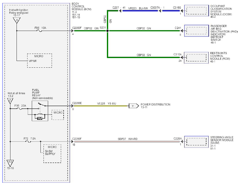Viewport: 240px width, 185px height.
Task: Click the C310A pin 24 connector terminal
Action: coord(182,58)
